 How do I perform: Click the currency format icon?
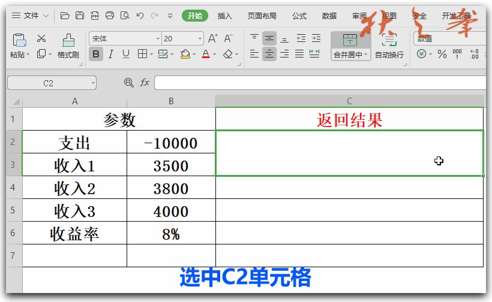(x=421, y=54)
